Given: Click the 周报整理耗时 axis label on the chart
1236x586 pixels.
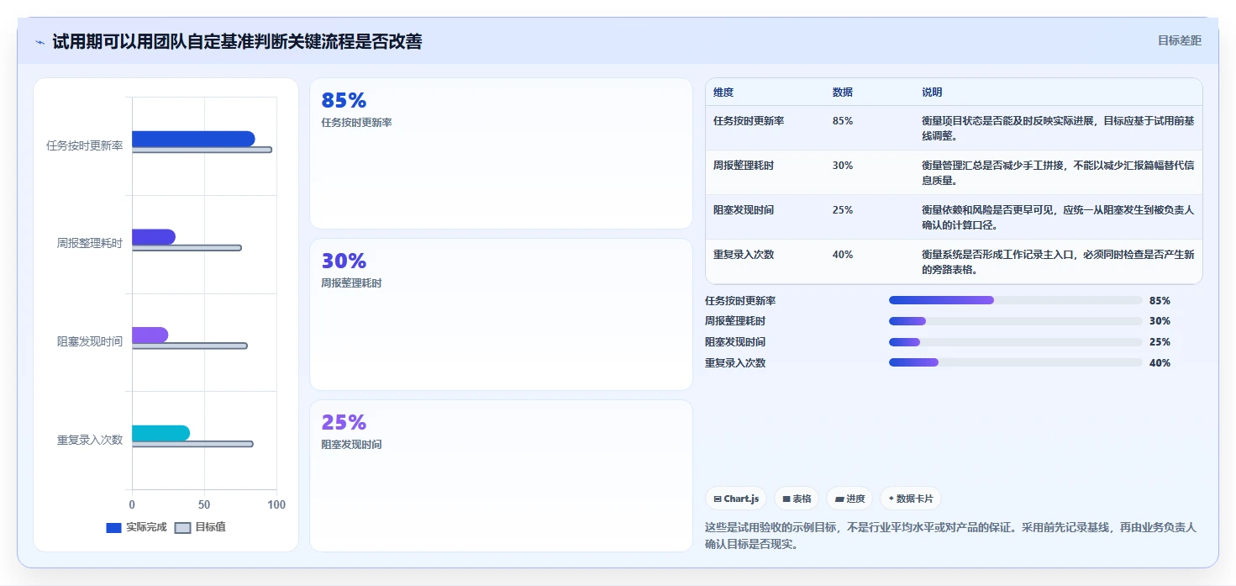Looking at the screenshot, I should (90, 244).
